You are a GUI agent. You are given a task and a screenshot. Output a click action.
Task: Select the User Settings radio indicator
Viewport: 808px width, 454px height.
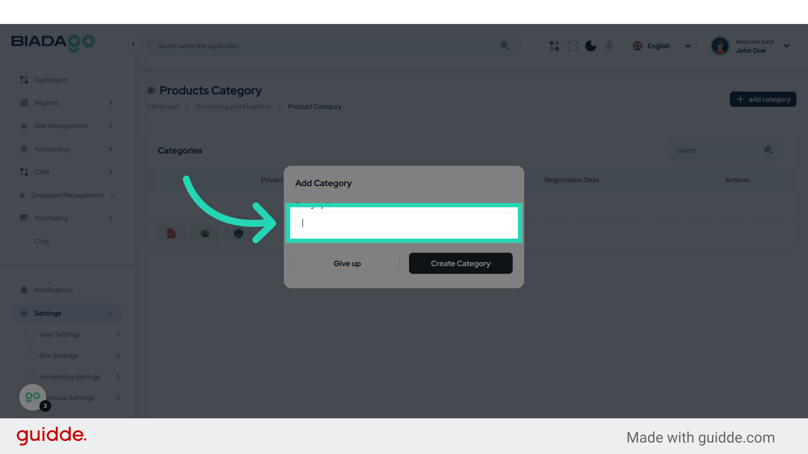(29, 334)
